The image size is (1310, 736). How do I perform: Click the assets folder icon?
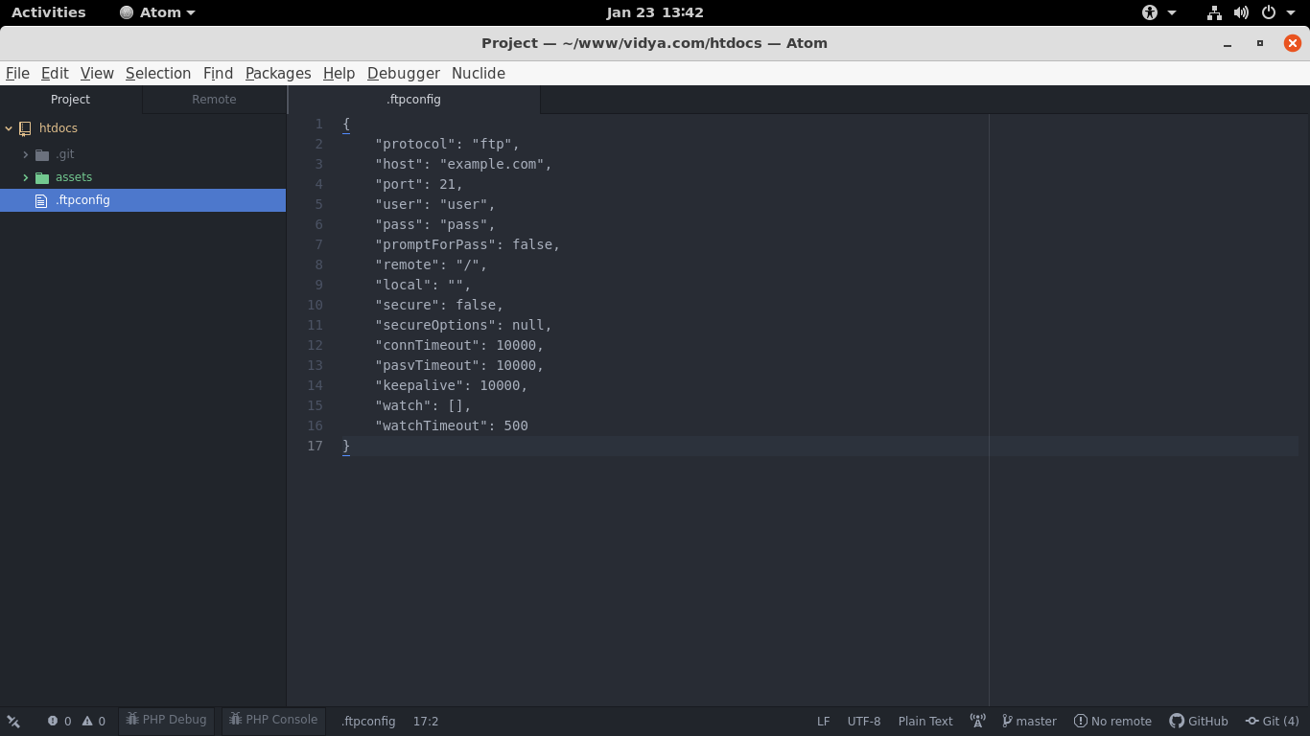pyautogui.click(x=42, y=177)
